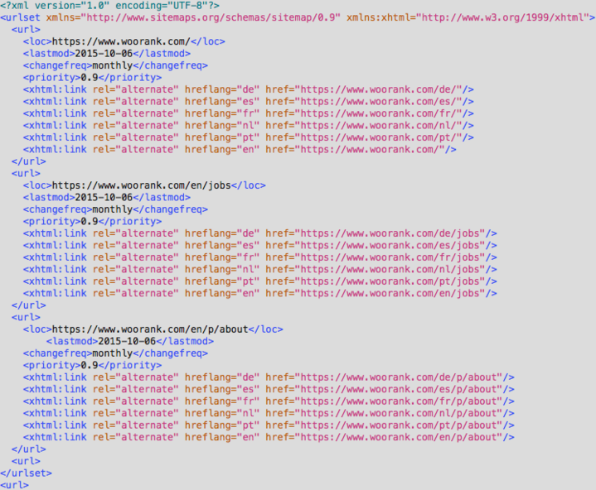This screenshot has height=490, width=596.
Task: Click the Spanish /es/p/about alternate href
Action: [x=405, y=389]
